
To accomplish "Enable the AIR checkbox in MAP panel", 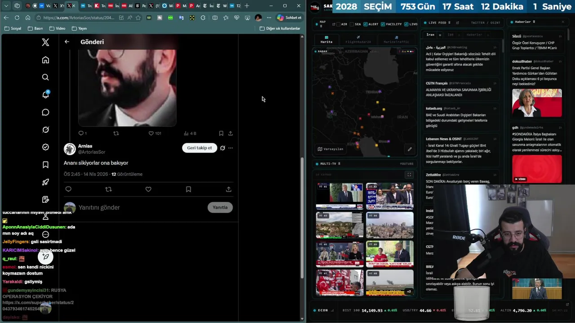I will (x=339, y=24).
